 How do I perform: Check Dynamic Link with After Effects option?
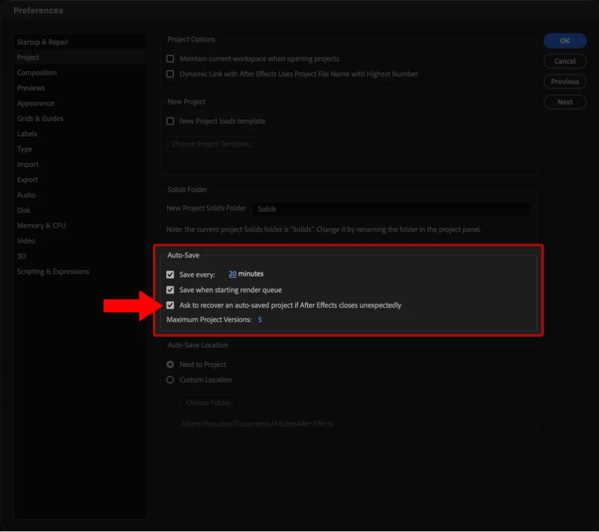[170, 74]
